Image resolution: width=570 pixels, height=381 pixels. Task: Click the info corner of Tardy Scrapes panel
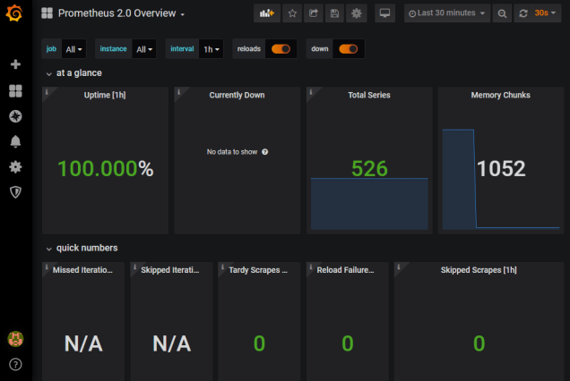point(222,267)
